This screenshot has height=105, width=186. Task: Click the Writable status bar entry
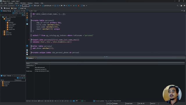tap(115, 104)
